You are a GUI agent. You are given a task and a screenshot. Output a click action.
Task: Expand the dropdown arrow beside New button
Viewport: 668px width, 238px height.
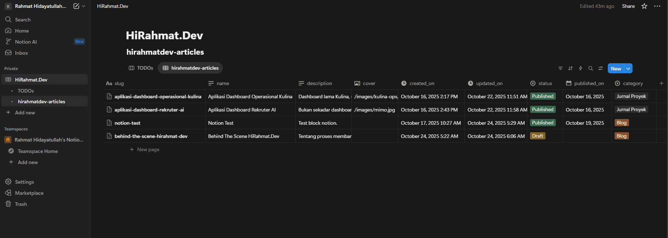click(628, 69)
